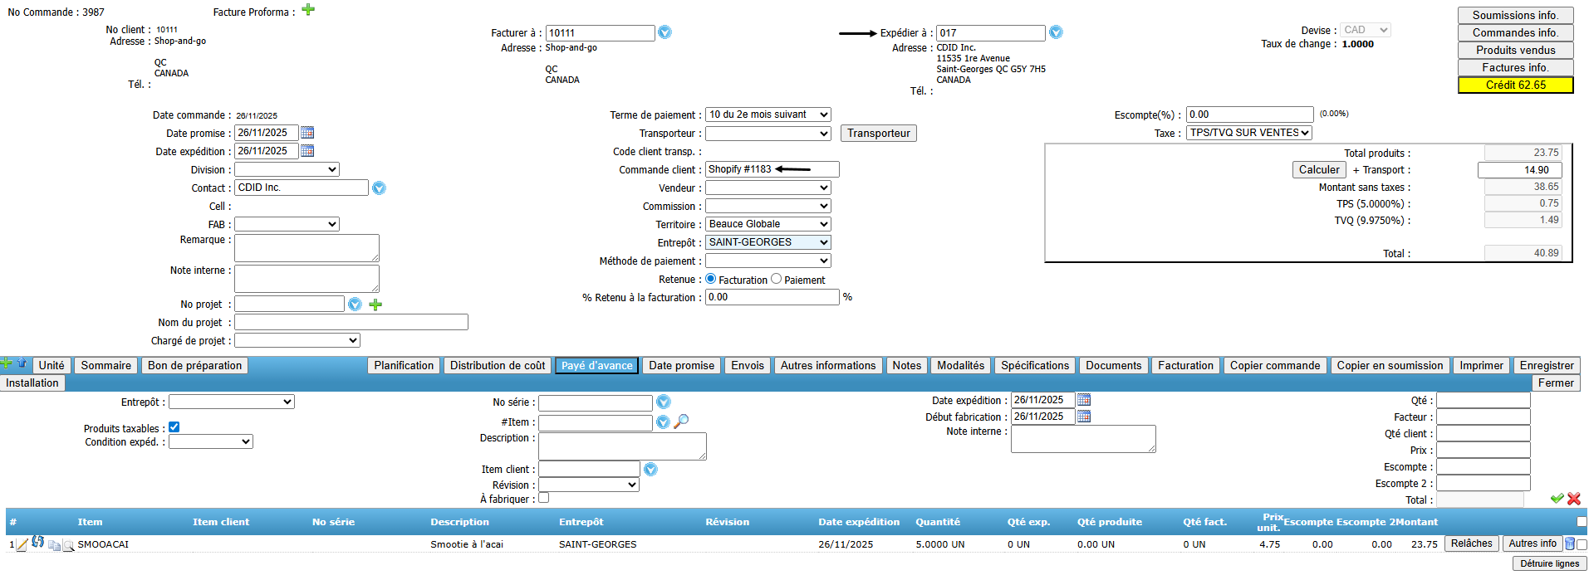The width and height of the screenshot is (1589, 580).
Task: Click the Enregistrer button
Action: coord(1546,366)
